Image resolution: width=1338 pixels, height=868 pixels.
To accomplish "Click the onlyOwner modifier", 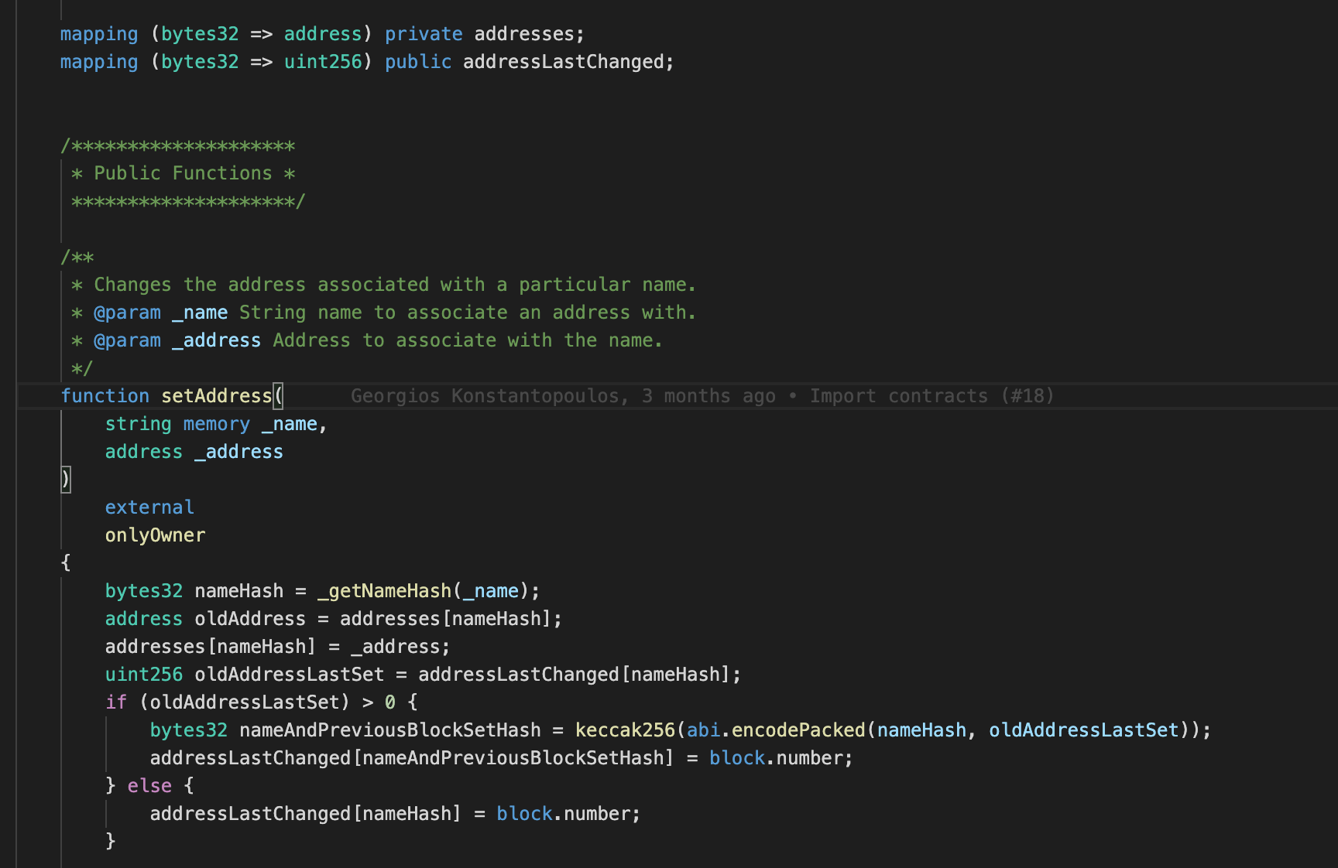I will click(155, 535).
